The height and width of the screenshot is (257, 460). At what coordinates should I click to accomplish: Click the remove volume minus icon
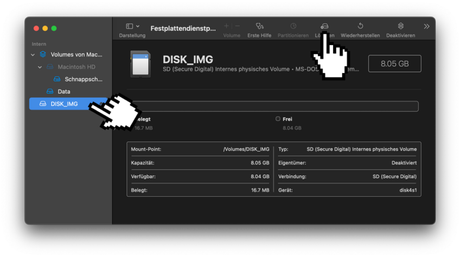[238, 26]
